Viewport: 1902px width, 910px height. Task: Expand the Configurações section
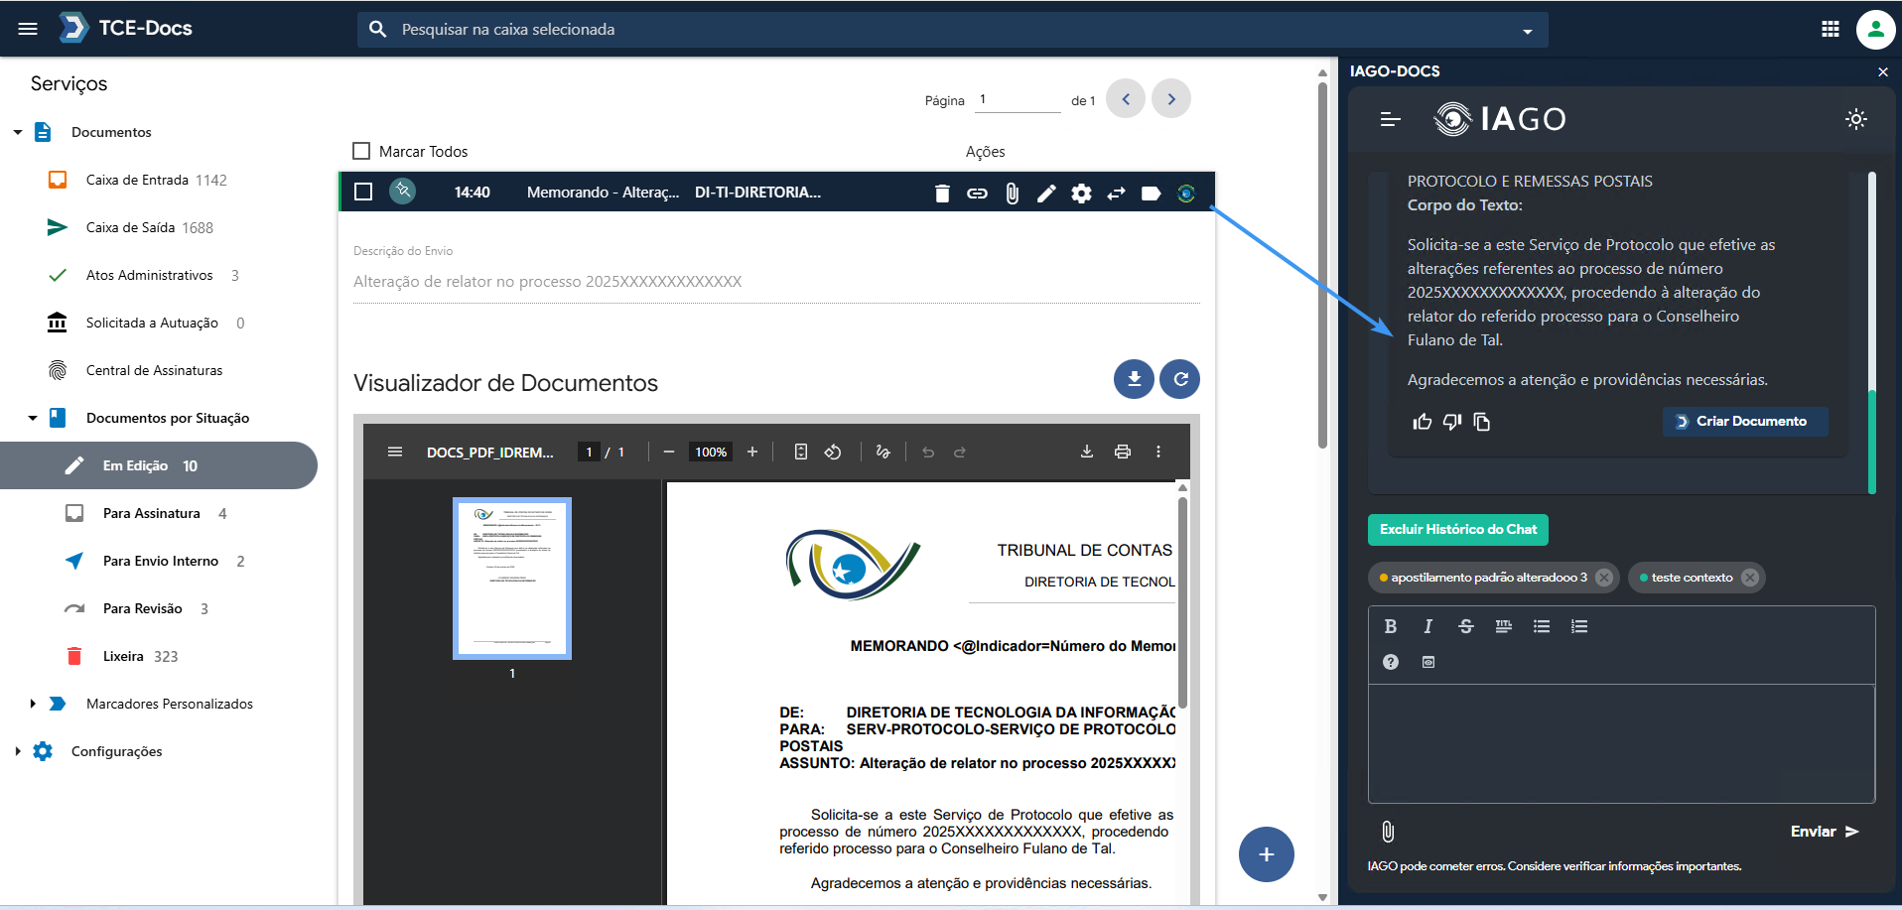(x=18, y=751)
